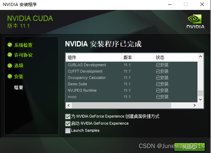Click the 许可协议 step label
The width and height of the screenshot is (211, 153).
(23, 55)
